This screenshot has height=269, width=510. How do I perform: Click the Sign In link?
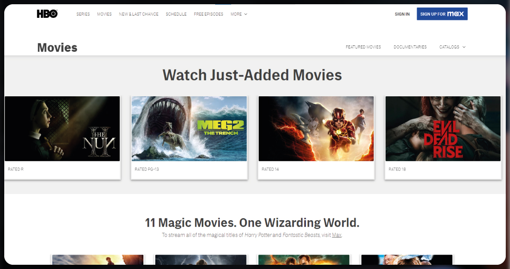coord(402,14)
